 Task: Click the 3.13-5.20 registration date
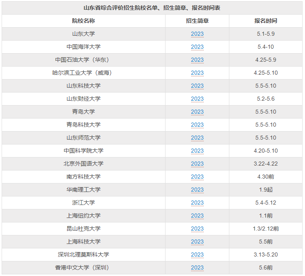[266, 255]
